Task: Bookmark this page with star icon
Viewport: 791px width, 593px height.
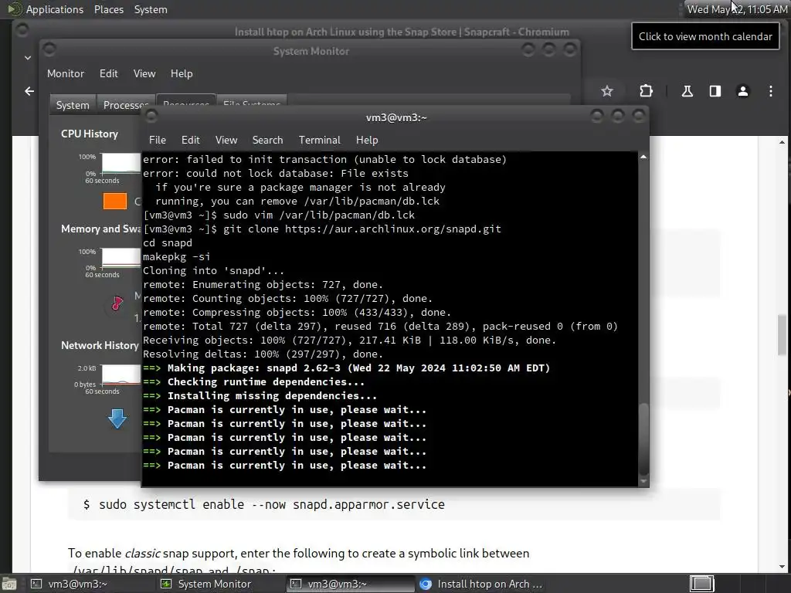Action: 607,91
